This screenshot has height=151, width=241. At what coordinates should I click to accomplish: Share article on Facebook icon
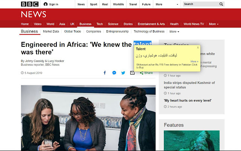pyautogui.click(x=105, y=73)
